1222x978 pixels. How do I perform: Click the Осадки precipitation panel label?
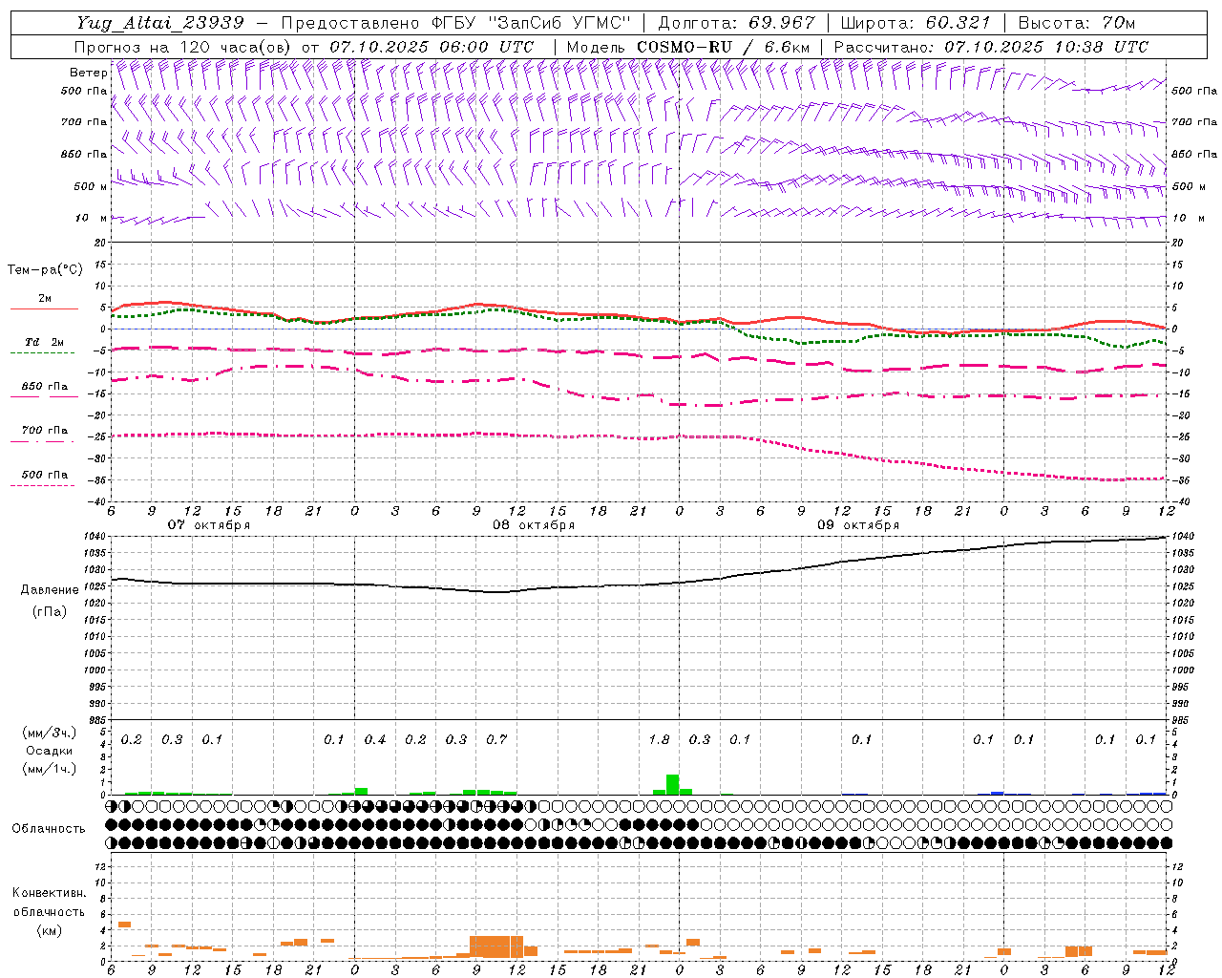pos(49,751)
